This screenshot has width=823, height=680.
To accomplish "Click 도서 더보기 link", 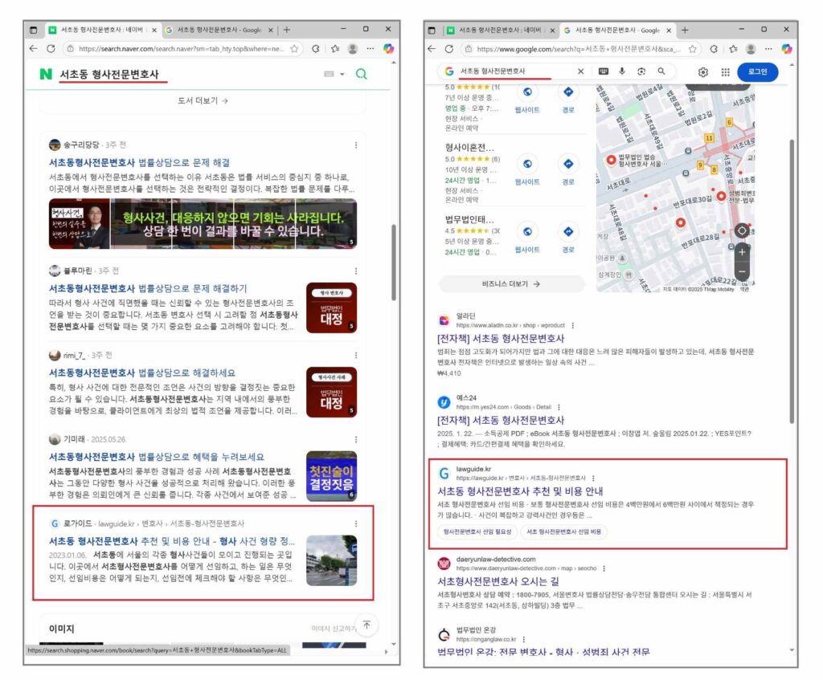I will tap(203, 100).
